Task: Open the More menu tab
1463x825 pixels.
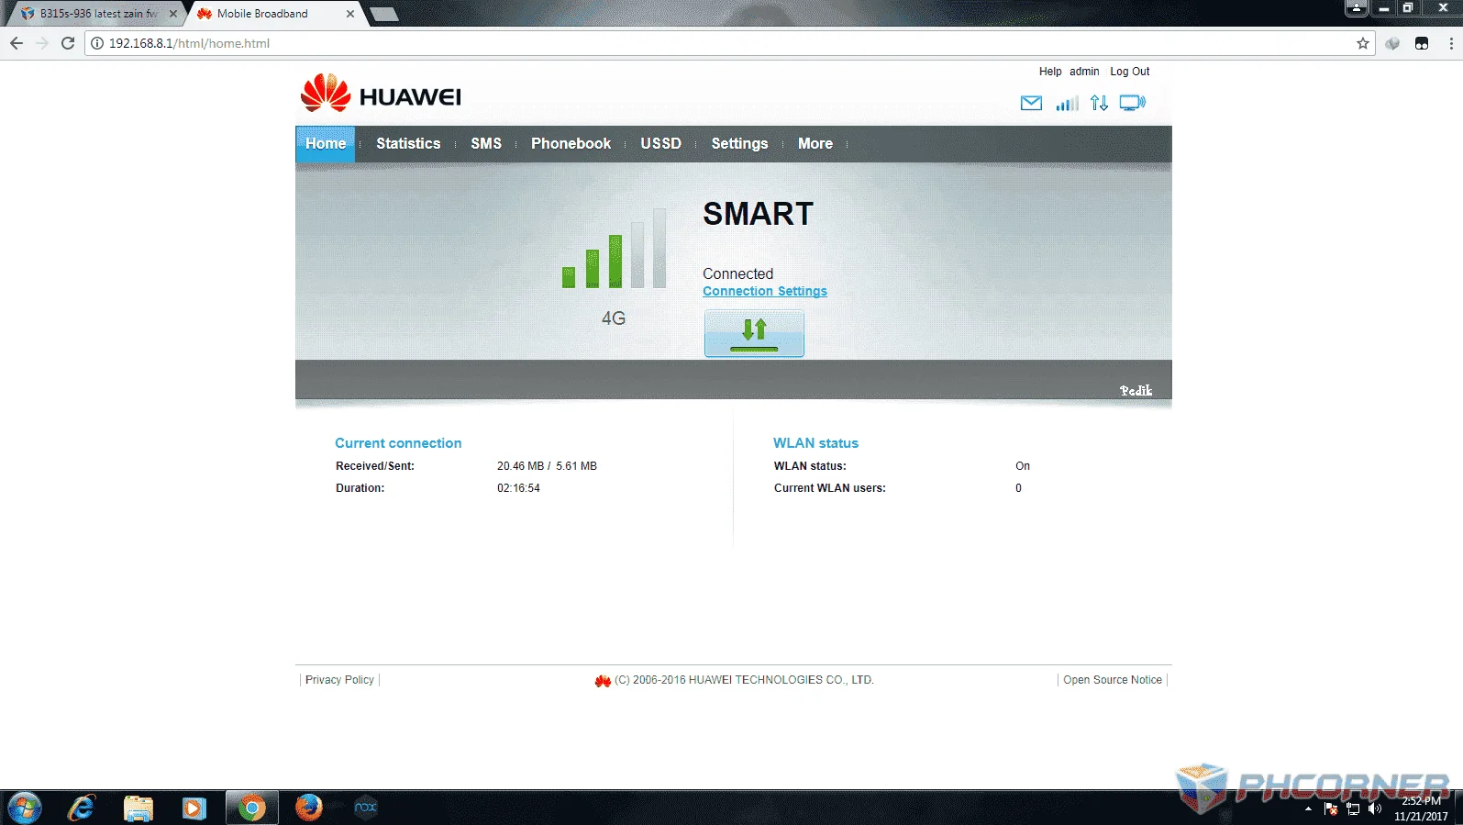Action: (815, 144)
